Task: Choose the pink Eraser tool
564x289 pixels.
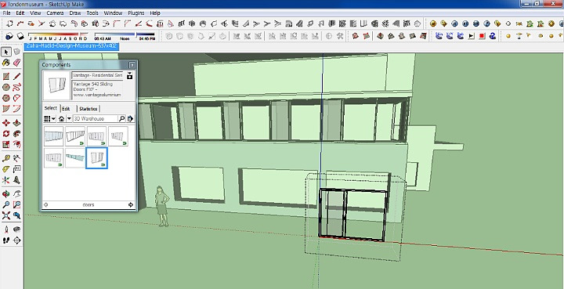Action: click(16, 63)
